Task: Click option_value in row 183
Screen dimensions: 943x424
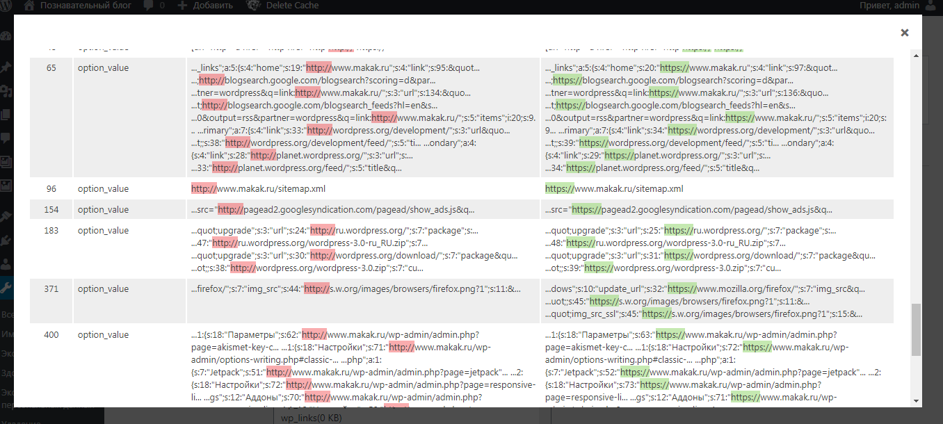Action: coord(103,230)
